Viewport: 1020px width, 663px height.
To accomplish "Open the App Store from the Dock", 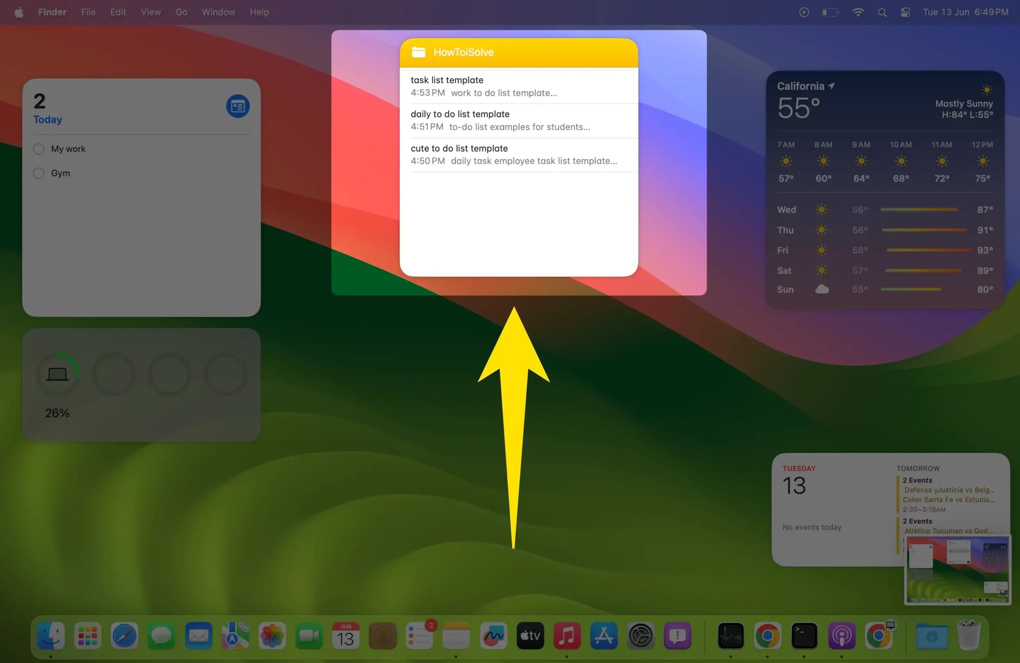I will pyautogui.click(x=604, y=637).
